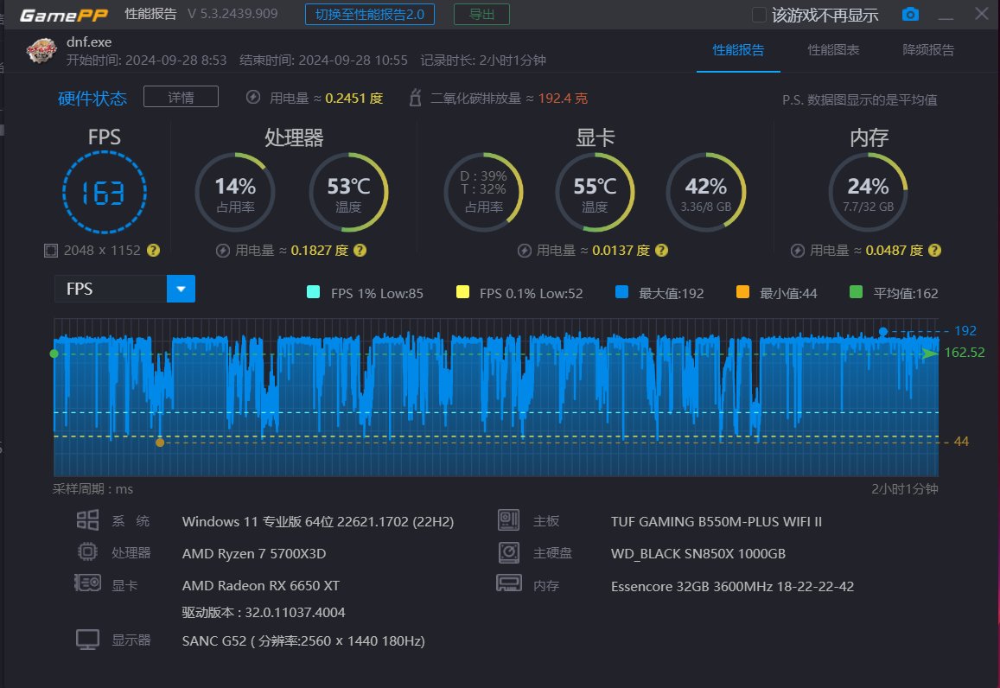1000x688 pixels.
Task: Click the screenshot camera icon
Action: (910, 14)
